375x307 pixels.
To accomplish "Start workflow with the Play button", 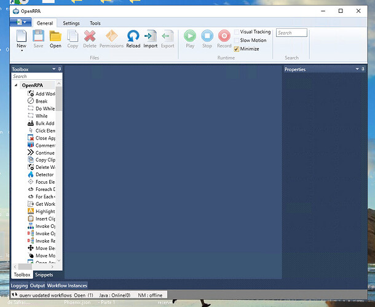I will coord(190,39).
